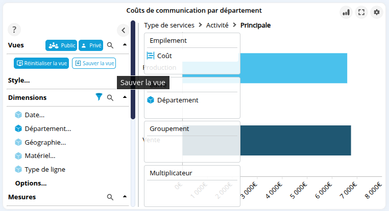
Task: Search dimensions with the magnifier icon
Action: [x=110, y=97]
